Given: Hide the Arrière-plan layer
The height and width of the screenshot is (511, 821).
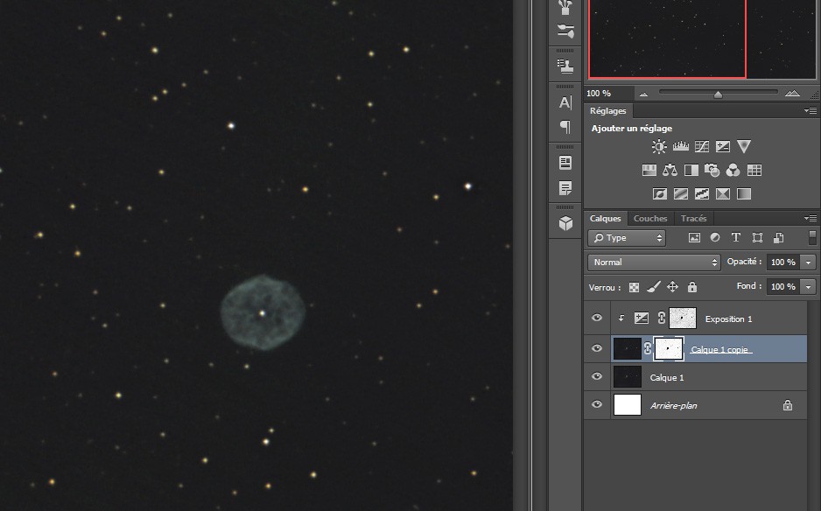Looking at the screenshot, I should (597, 405).
